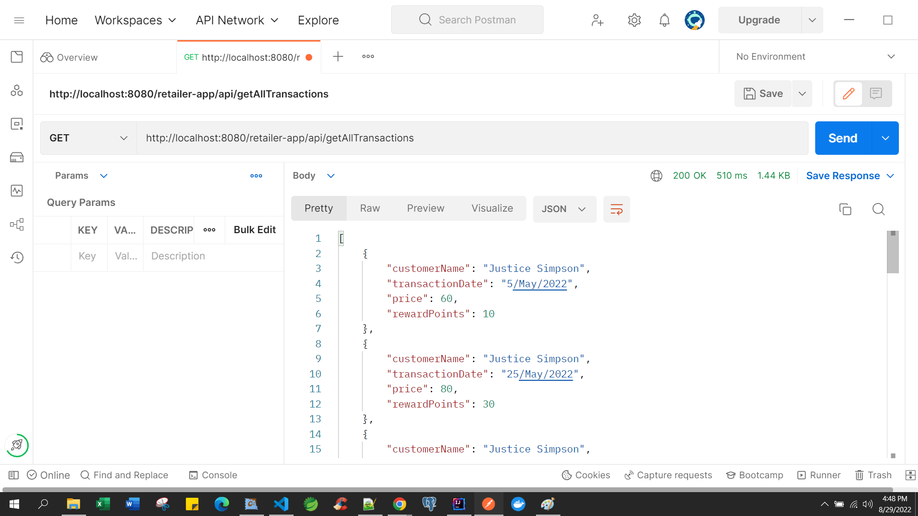The image size is (918, 516).
Task: Copy the response body
Action: [x=845, y=209]
